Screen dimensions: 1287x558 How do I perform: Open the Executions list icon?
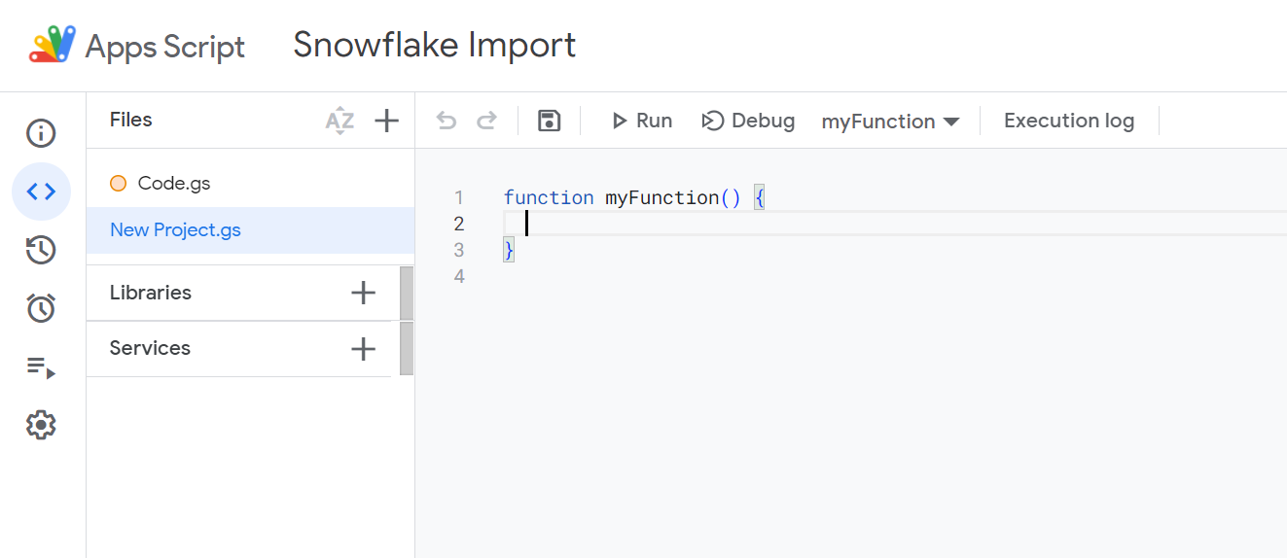click(41, 367)
